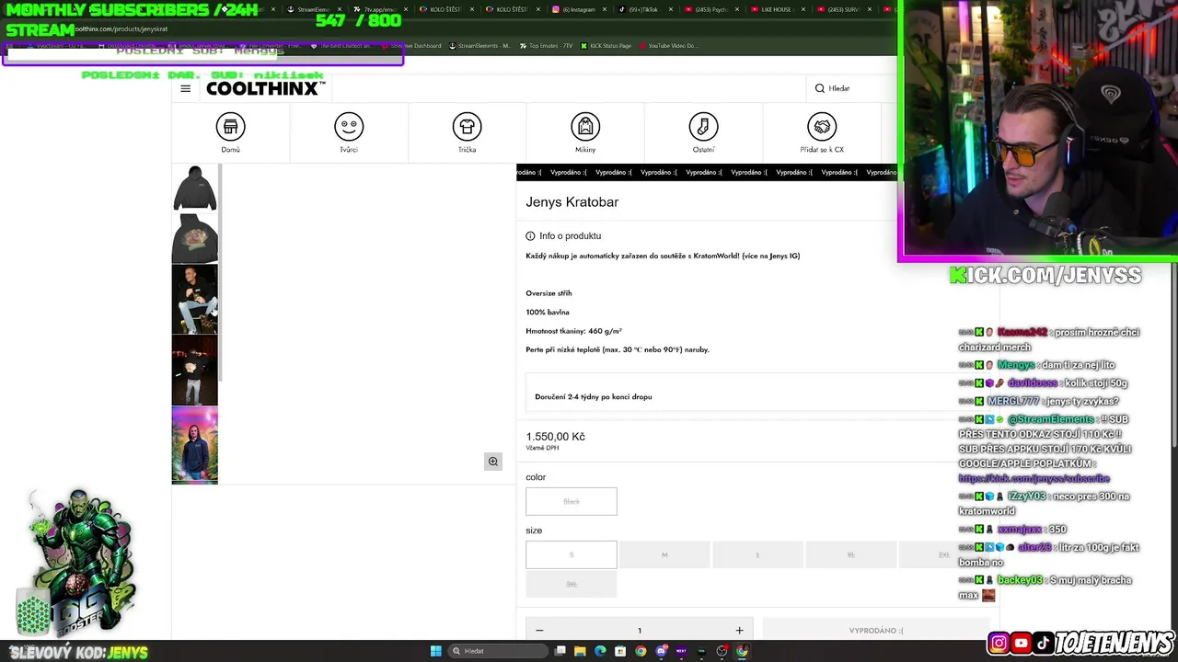
Task: Switch to the 7tv.app browser tab
Action: (379, 9)
